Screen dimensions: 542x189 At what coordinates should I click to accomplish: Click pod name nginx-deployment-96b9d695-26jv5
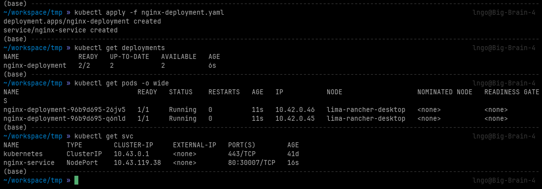coord(64,110)
